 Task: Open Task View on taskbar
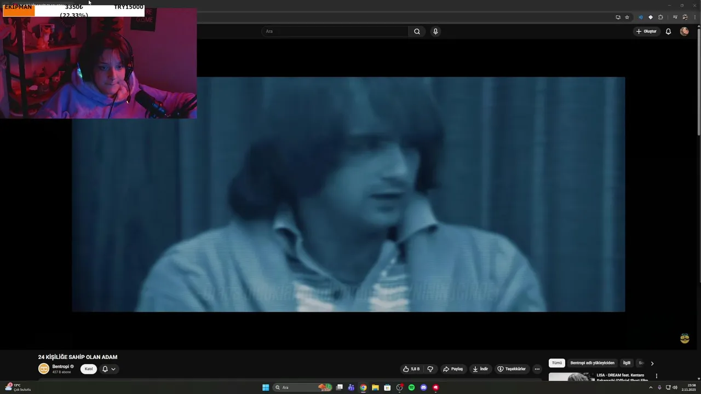click(340, 387)
